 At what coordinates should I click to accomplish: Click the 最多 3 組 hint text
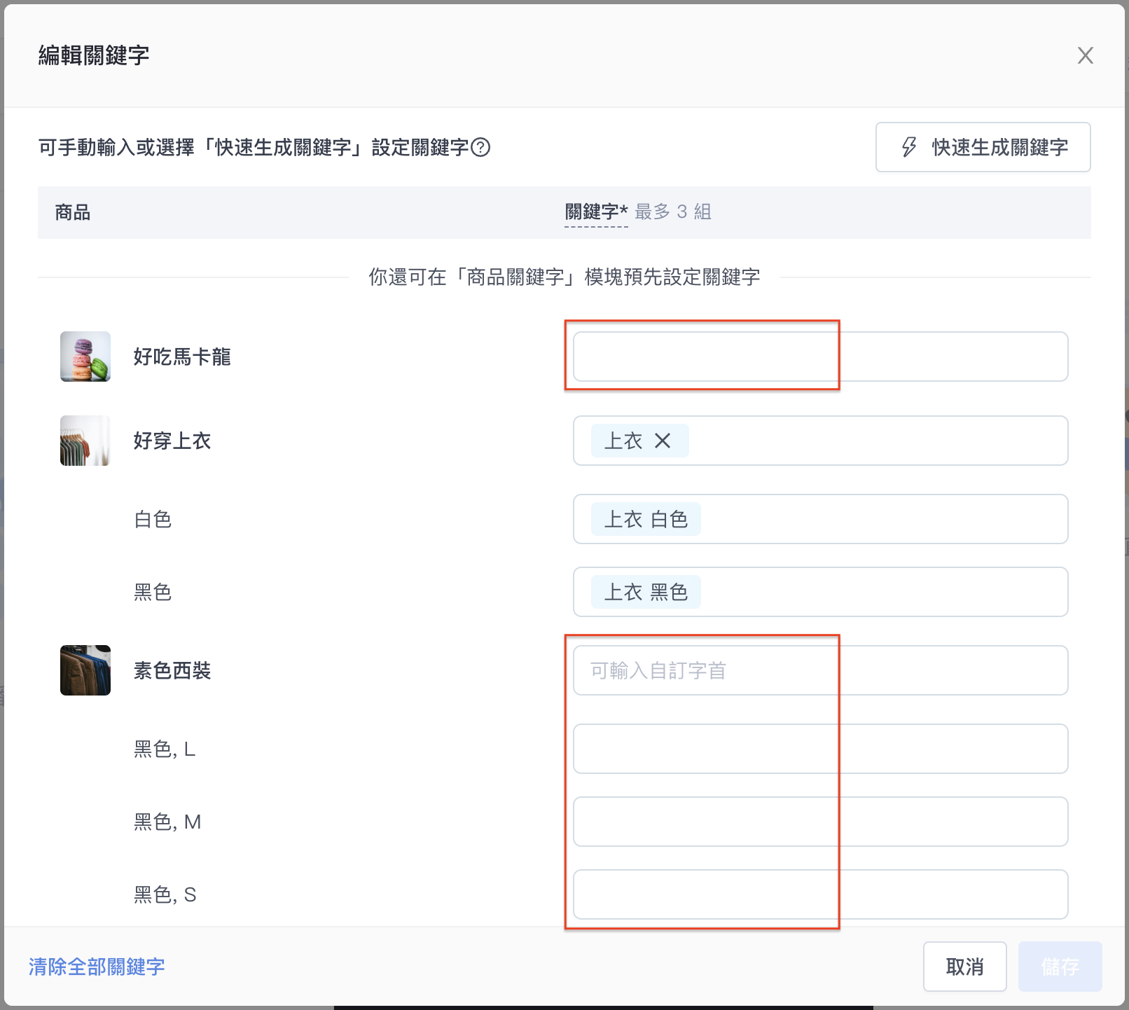coord(673,212)
